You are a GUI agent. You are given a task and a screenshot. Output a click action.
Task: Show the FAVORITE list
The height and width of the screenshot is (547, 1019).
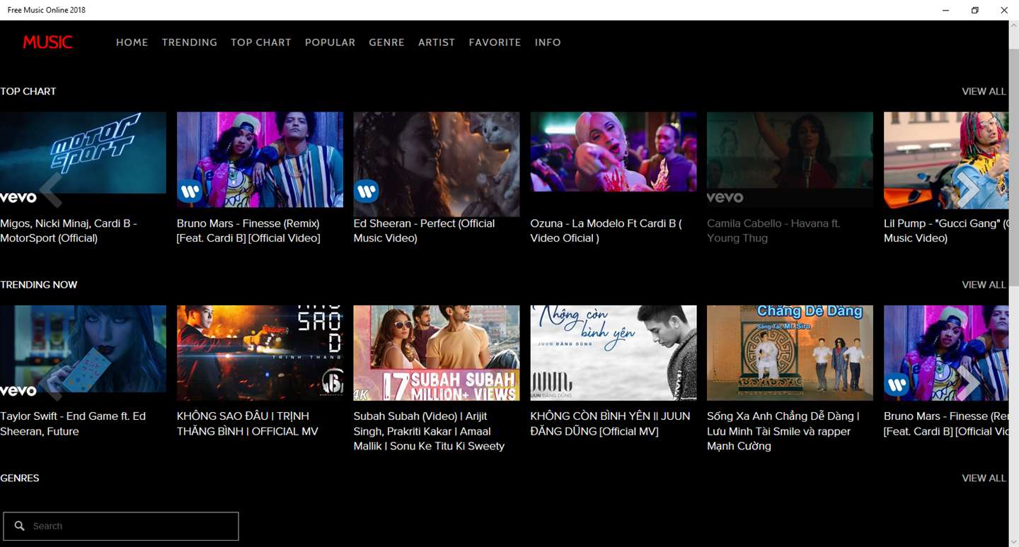click(495, 42)
